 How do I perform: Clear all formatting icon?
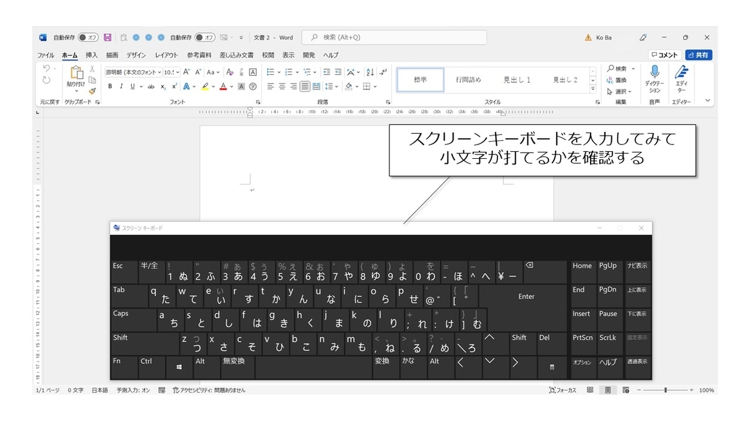click(229, 72)
